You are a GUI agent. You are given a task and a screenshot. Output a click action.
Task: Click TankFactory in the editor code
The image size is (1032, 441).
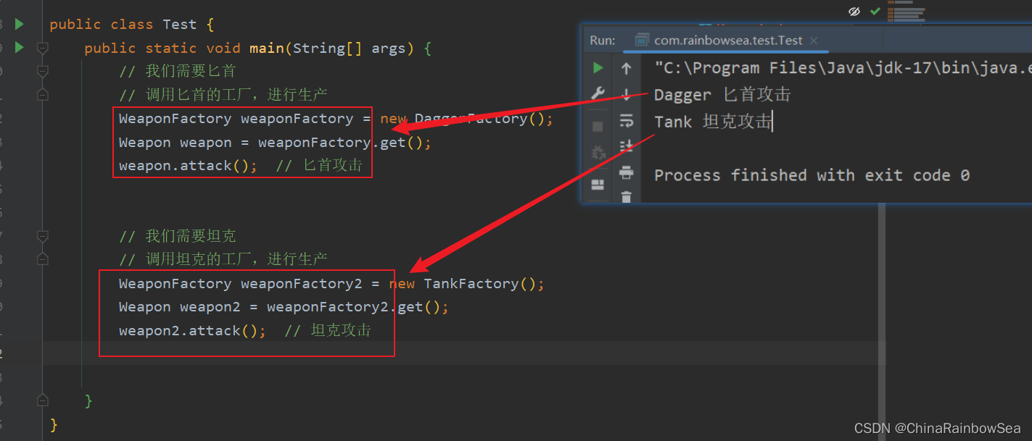click(471, 283)
